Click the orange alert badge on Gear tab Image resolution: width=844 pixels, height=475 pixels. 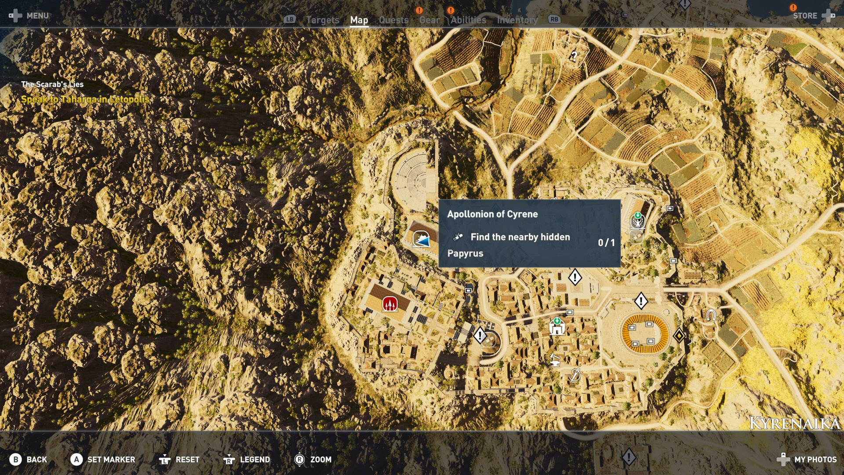click(419, 10)
